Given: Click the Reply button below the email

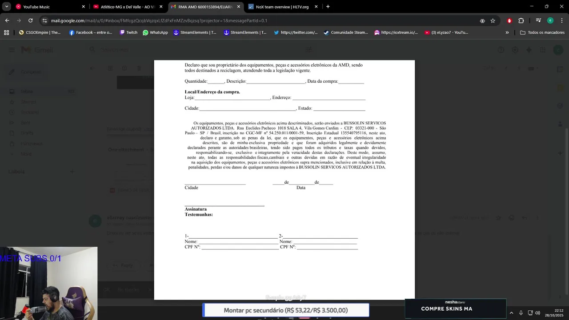Looking at the screenshot, I should 123,265.
